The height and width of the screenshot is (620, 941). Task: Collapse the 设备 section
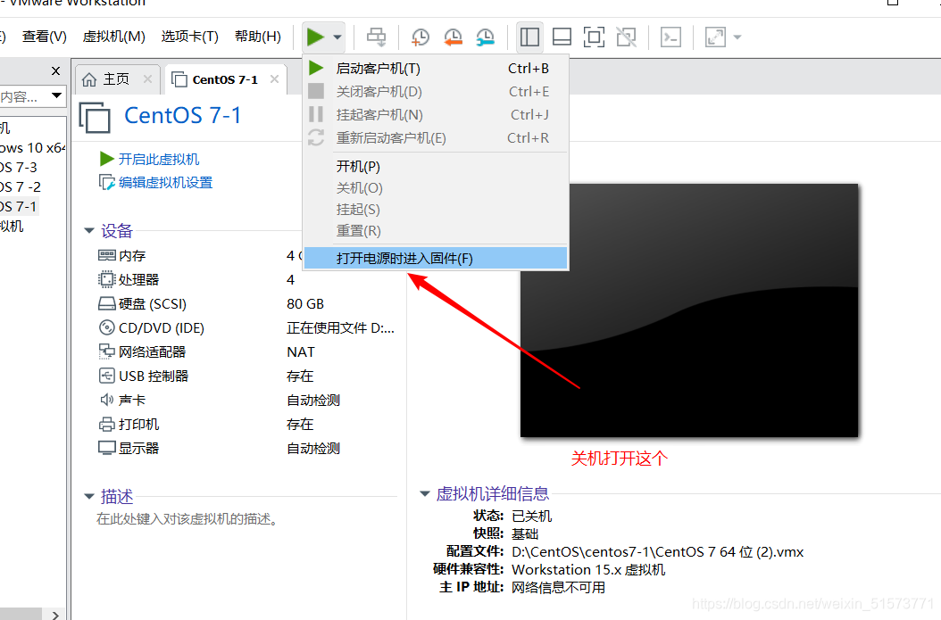(x=89, y=230)
